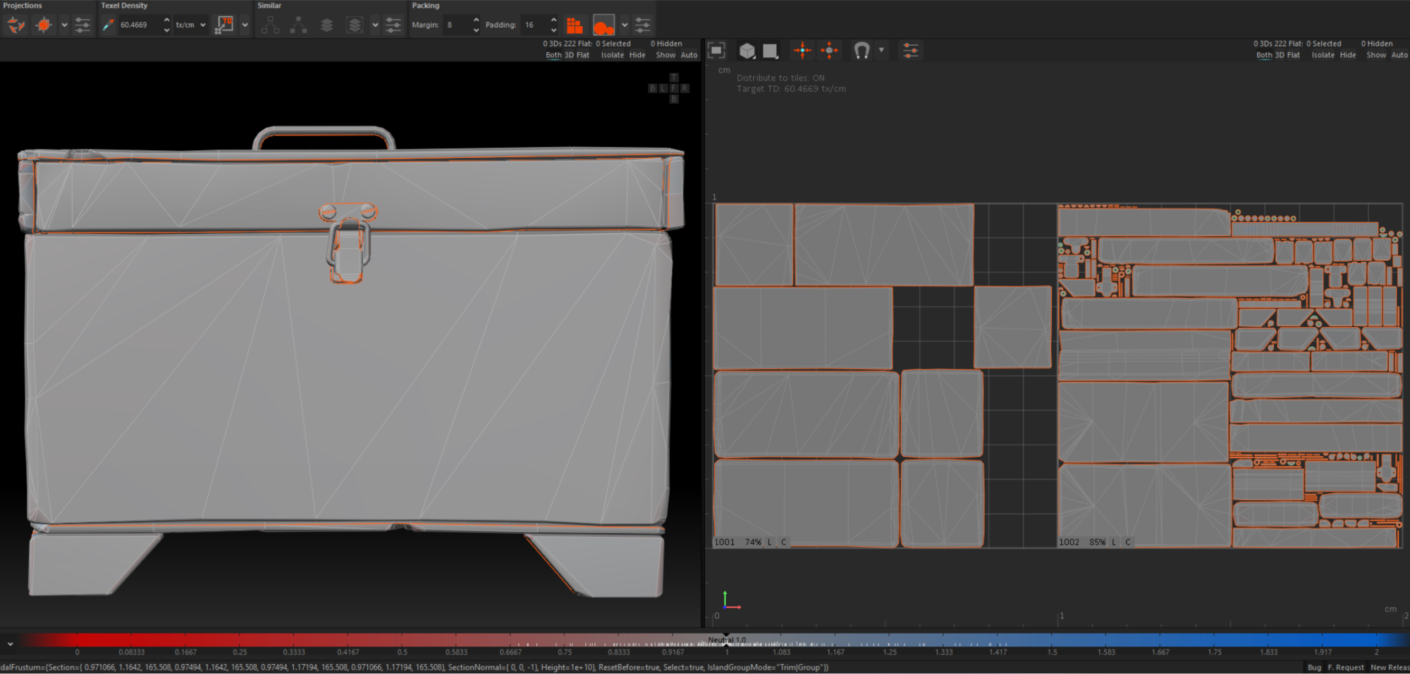Screen dimensions: 1410x674
Task: Open the tx/cm units dropdown
Action: click(190, 25)
